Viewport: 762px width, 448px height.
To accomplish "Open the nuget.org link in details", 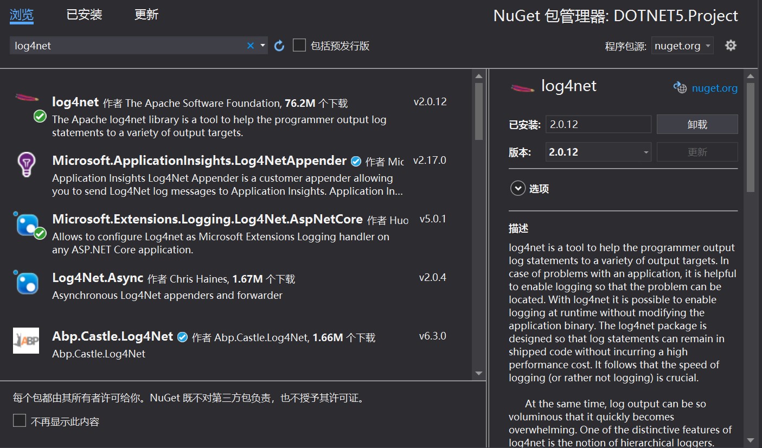I will 715,88.
